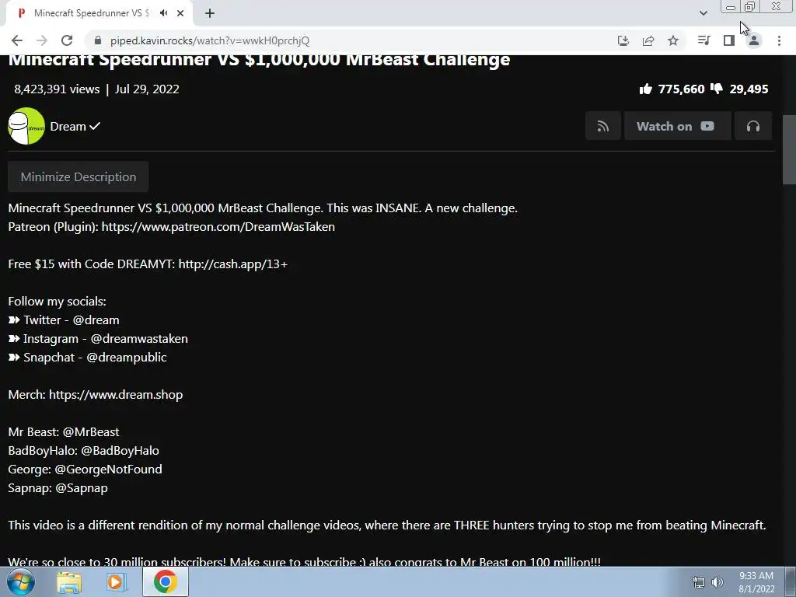The height and width of the screenshot is (597, 796).
Task: Open a new browser tab
Action: (x=210, y=13)
